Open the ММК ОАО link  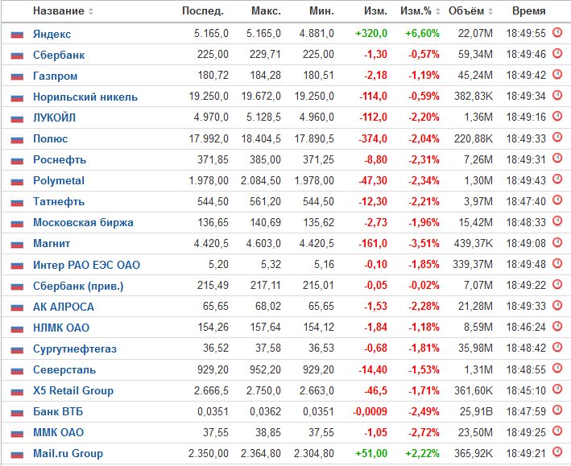[x=58, y=432]
